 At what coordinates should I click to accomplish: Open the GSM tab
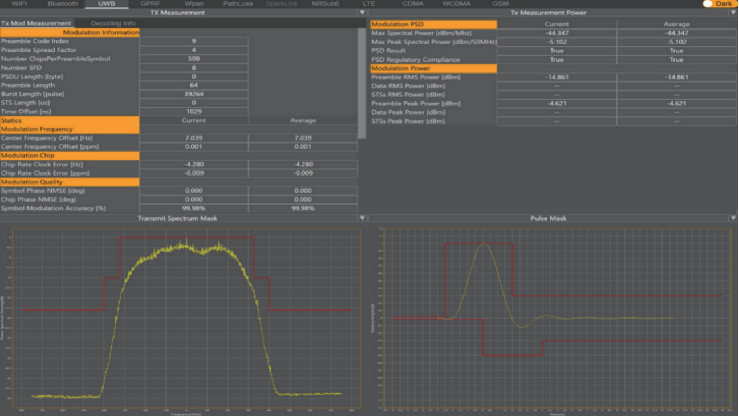coord(500,3)
